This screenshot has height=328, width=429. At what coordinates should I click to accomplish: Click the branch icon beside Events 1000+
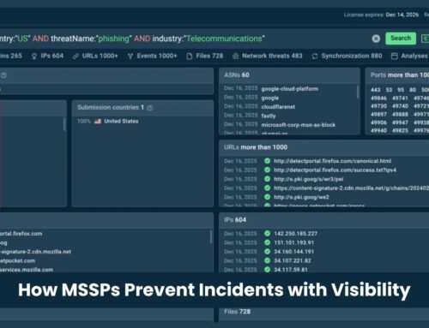[130, 57]
